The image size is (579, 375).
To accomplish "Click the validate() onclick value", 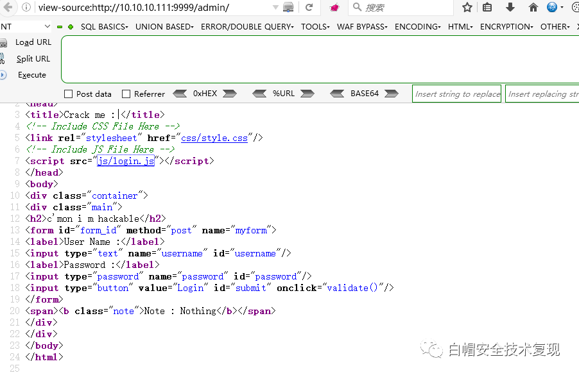I will point(352,288).
